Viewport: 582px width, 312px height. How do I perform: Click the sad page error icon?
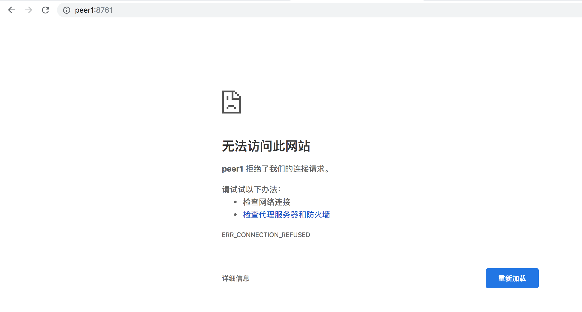point(231,102)
